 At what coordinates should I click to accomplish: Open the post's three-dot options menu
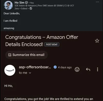click(97, 2)
